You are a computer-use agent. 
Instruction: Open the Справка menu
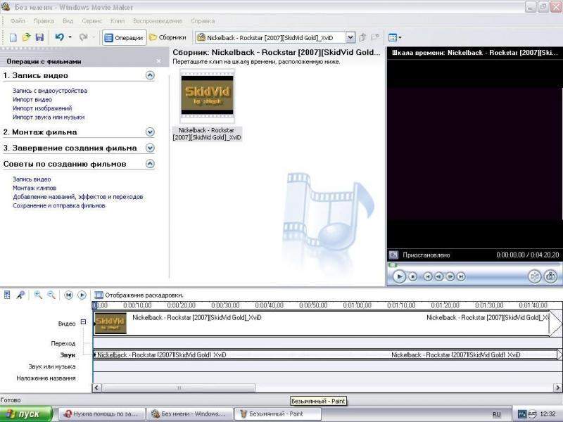coord(203,21)
